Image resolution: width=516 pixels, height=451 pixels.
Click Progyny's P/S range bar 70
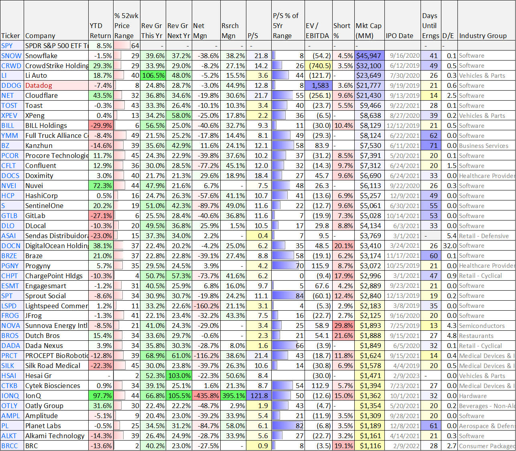[288, 266]
